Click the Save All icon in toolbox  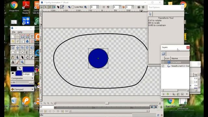[x=32, y=36]
